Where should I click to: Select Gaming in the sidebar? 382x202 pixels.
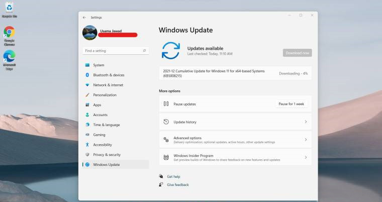[116, 135]
